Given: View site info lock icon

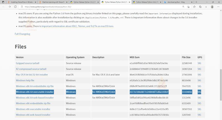Looking at the screenshot, I should tap(22, 7).
